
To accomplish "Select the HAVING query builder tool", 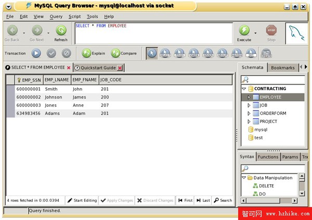I will 237,53.
